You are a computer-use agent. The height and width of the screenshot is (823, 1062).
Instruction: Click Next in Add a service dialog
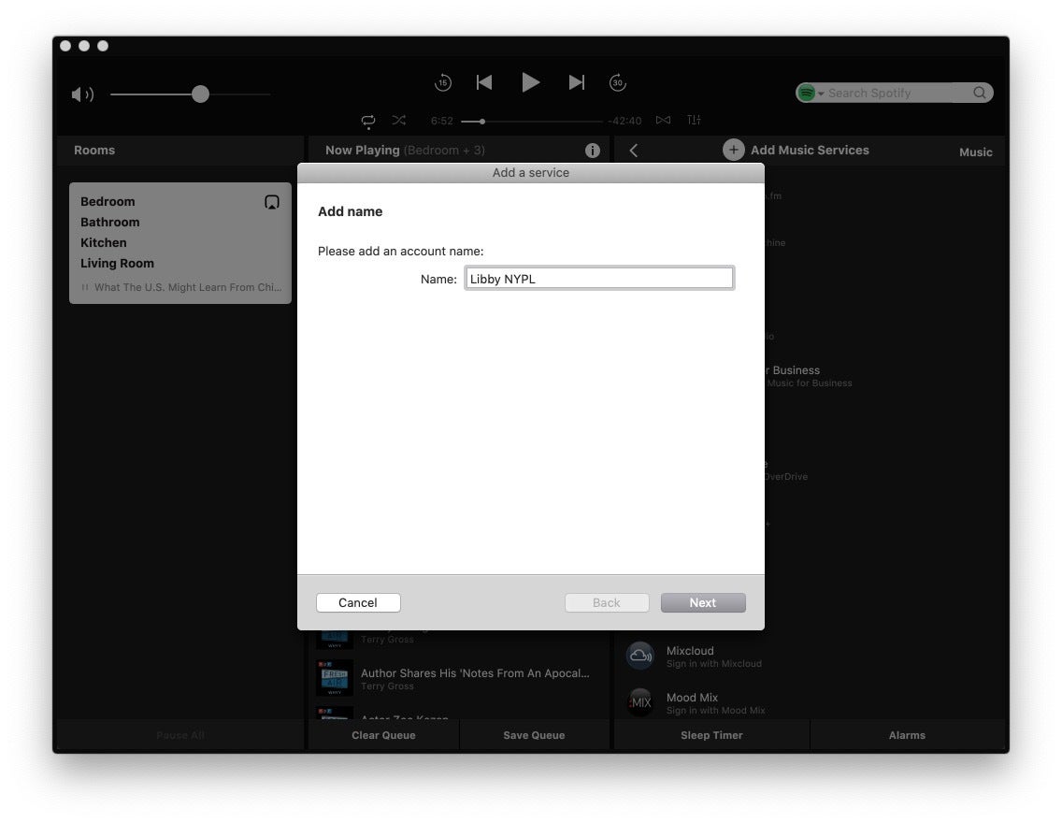click(703, 603)
